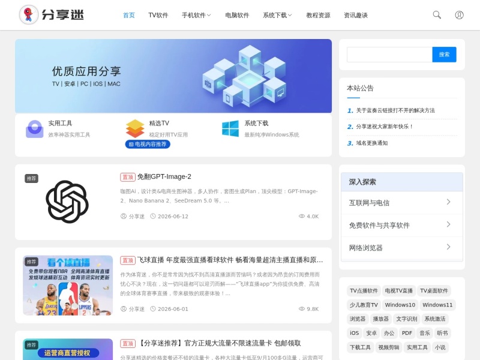
Task: Click the 优质应用分享 banner
Action: pos(173,76)
